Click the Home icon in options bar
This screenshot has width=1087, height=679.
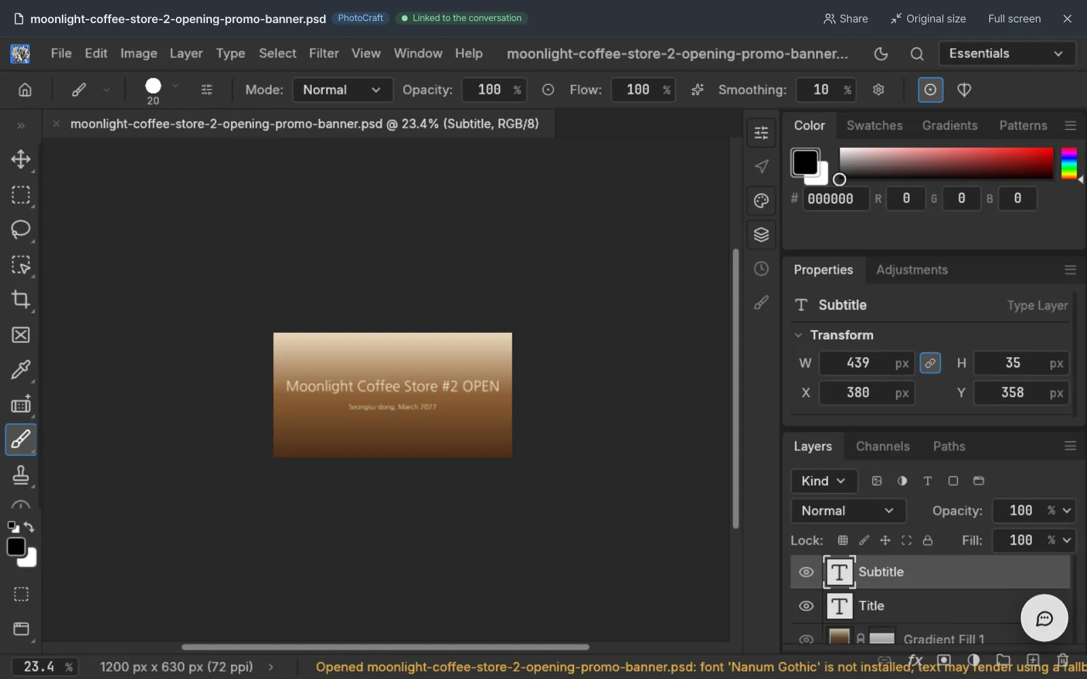click(x=25, y=90)
